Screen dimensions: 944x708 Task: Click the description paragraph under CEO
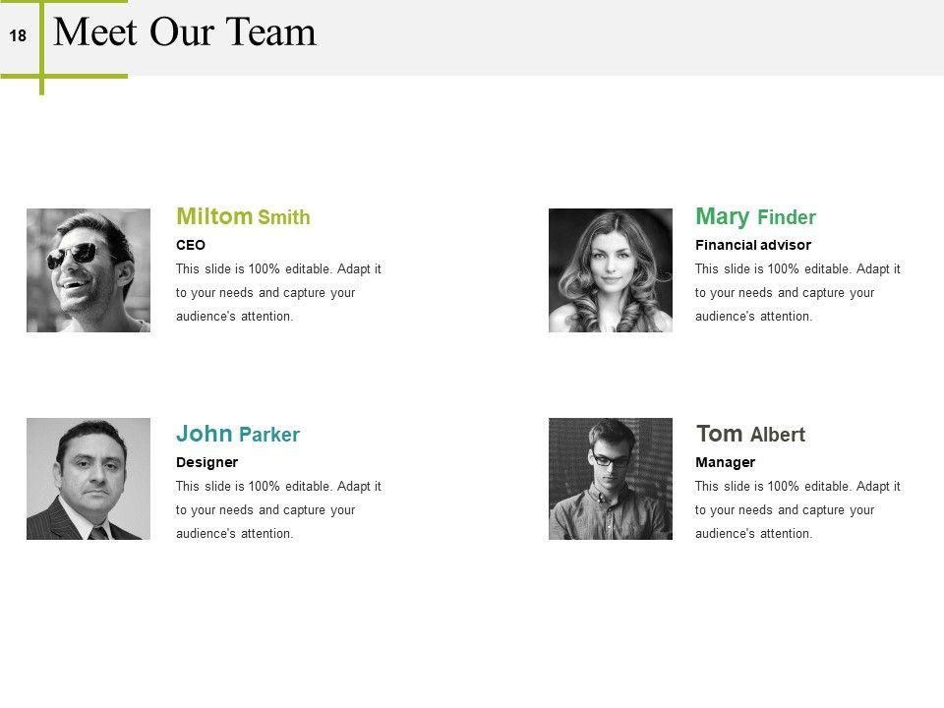[x=278, y=293]
